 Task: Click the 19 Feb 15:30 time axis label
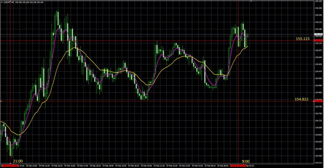pos(45,166)
